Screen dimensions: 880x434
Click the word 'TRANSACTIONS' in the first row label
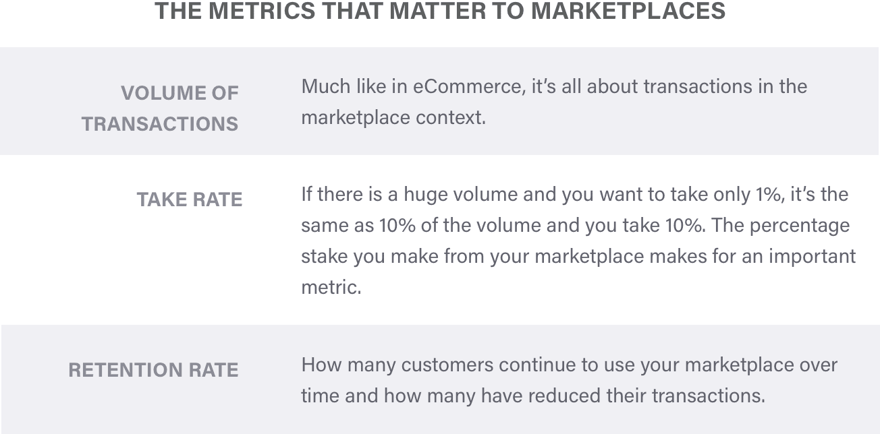click(x=160, y=125)
